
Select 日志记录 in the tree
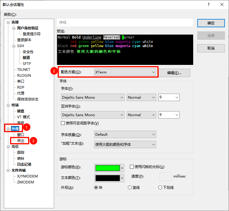[x=24, y=164]
